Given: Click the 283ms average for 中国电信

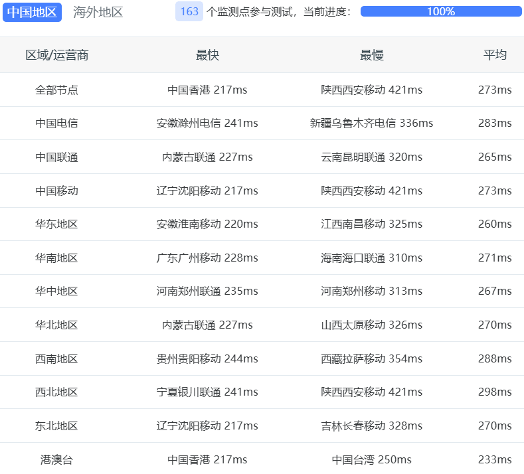Looking at the screenshot, I should [495, 123].
